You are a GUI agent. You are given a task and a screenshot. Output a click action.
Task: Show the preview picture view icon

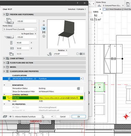tap(44, 32)
